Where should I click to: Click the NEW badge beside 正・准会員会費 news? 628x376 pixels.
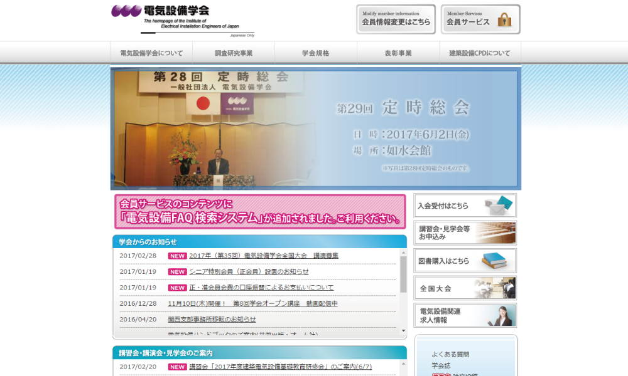(177, 288)
